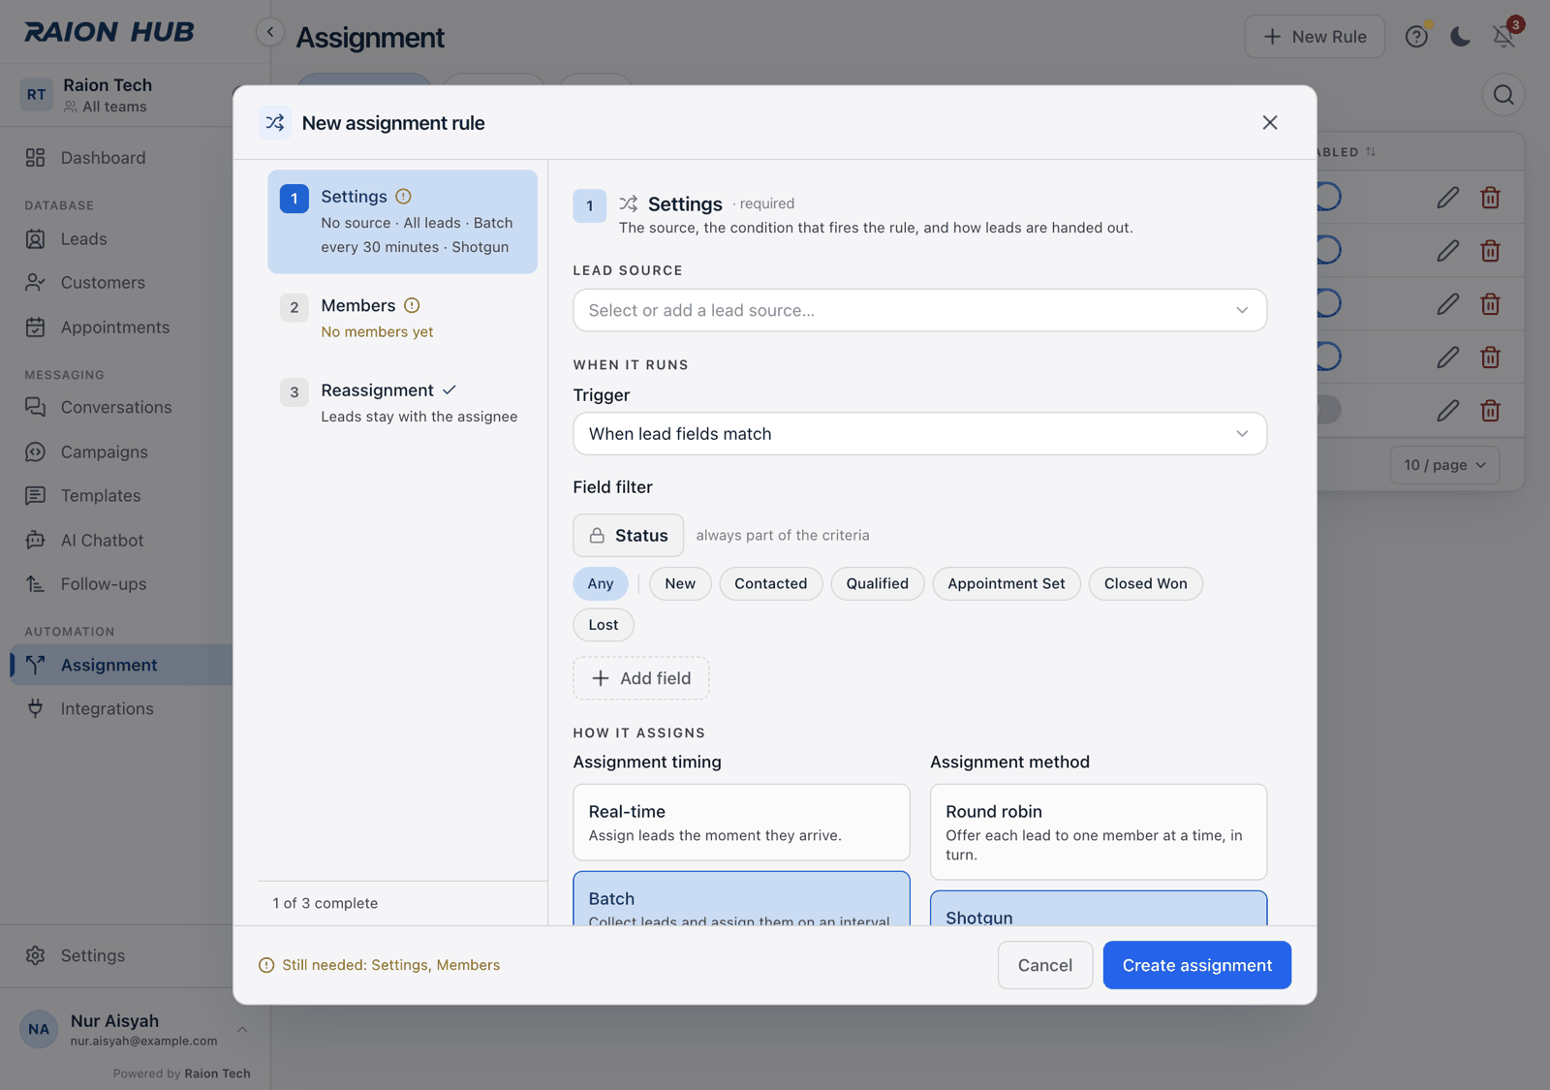Open the Trigger dropdown
1550x1090 pixels.
(919, 434)
